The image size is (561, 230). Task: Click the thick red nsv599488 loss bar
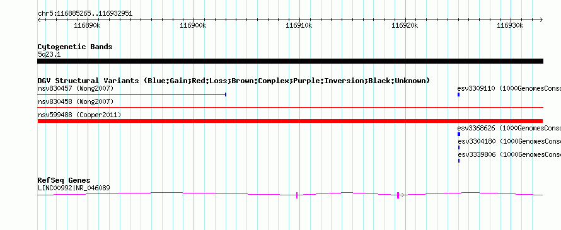point(290,121)
